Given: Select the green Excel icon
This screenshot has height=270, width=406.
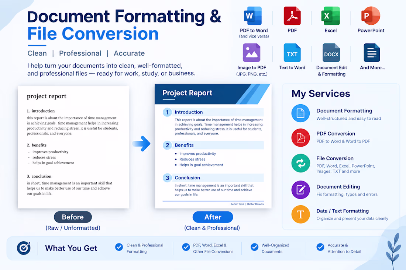Looking at the screenshot, I should pyautogui.click(x=330, y=16).
